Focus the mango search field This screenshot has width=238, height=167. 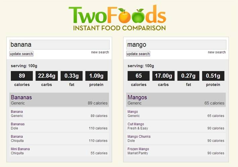coord(176,44)
